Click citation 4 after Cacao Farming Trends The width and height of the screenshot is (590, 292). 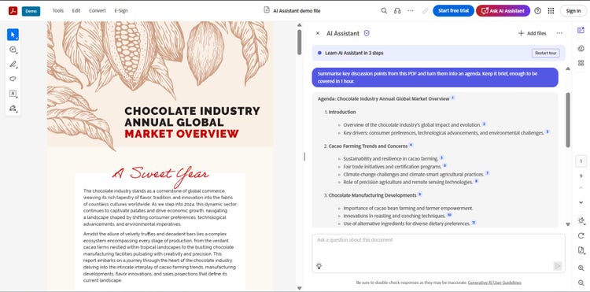[411, 145]
